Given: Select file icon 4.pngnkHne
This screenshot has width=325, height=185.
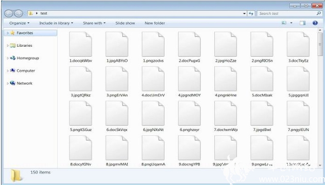Looking at the screenshot, I should [226, 79].
